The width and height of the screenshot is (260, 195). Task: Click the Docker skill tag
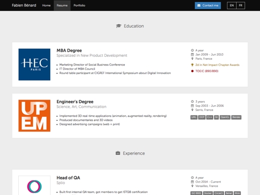208,193
